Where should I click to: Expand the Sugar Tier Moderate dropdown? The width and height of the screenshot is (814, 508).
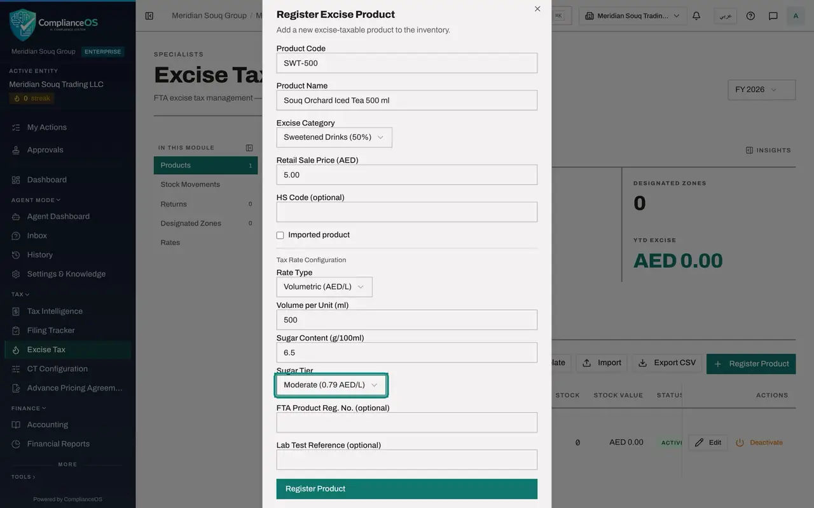(331, 385)
